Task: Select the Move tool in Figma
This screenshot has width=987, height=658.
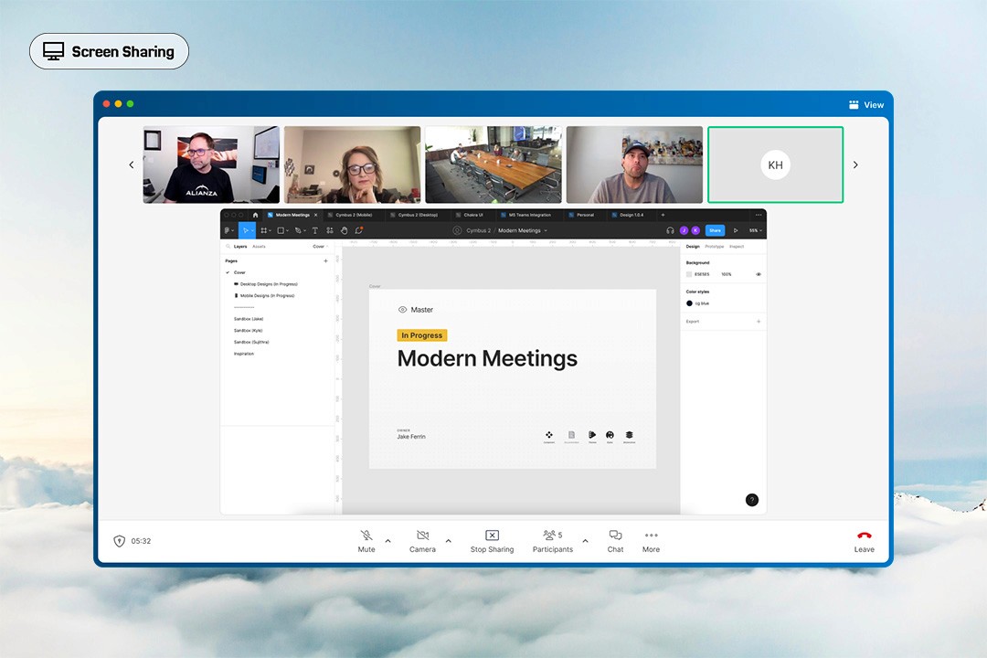Action: pos(247,230)
